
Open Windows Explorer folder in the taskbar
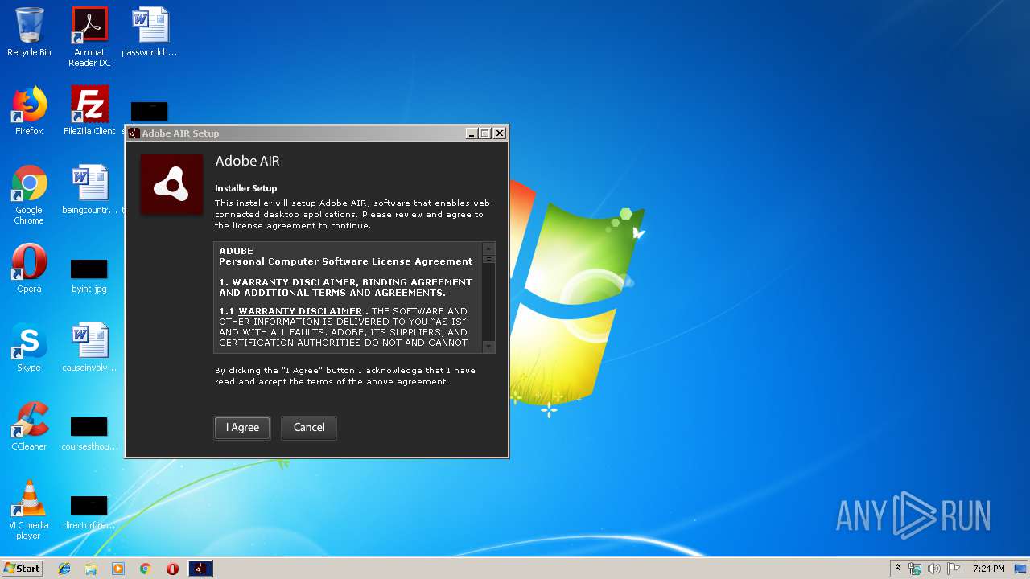[91, 569]
